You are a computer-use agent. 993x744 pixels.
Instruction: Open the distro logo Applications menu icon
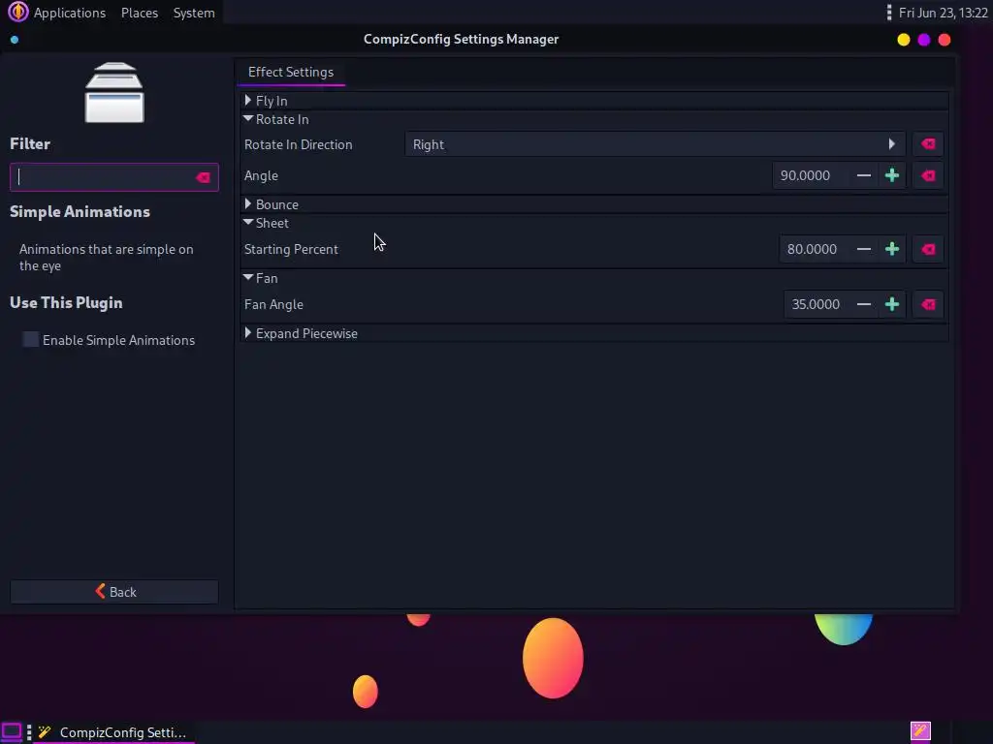pyautogui.click(x=17, y=12)
